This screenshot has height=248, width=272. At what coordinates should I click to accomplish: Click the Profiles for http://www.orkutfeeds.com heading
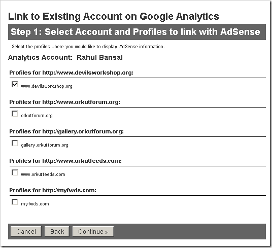[65, 161]
